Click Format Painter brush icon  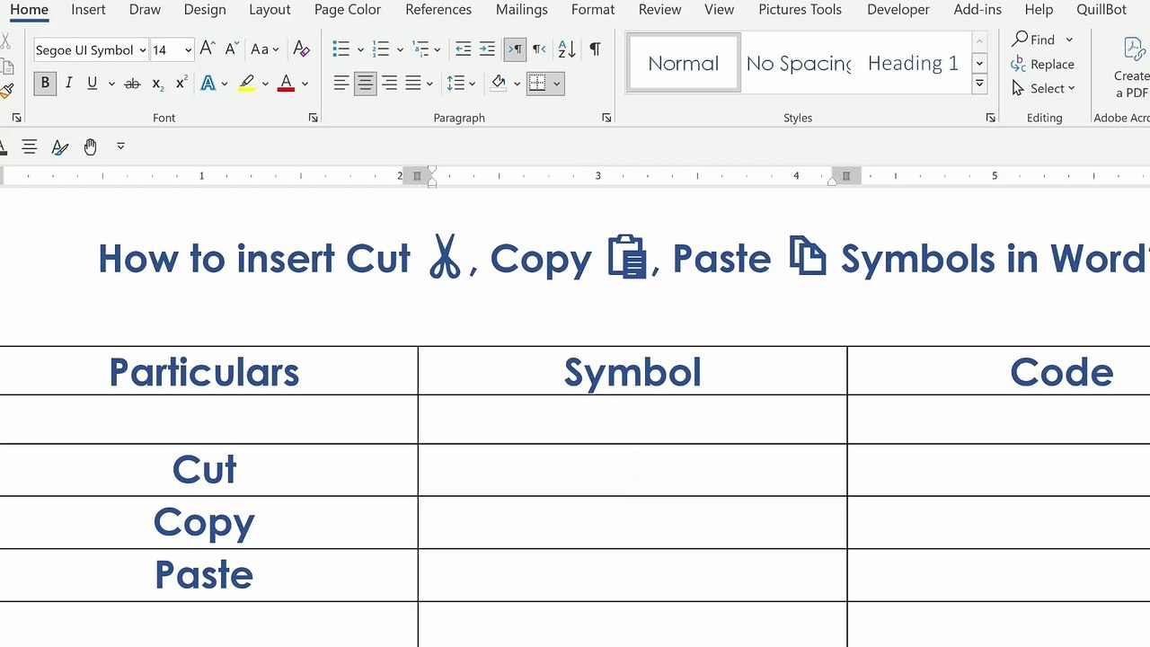coord(5,91)
